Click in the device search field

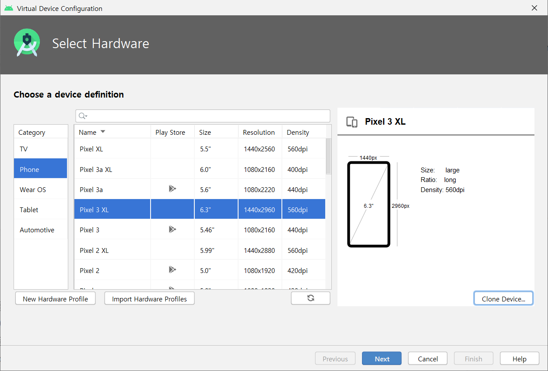pyautogui.click(x=203, y=116)
